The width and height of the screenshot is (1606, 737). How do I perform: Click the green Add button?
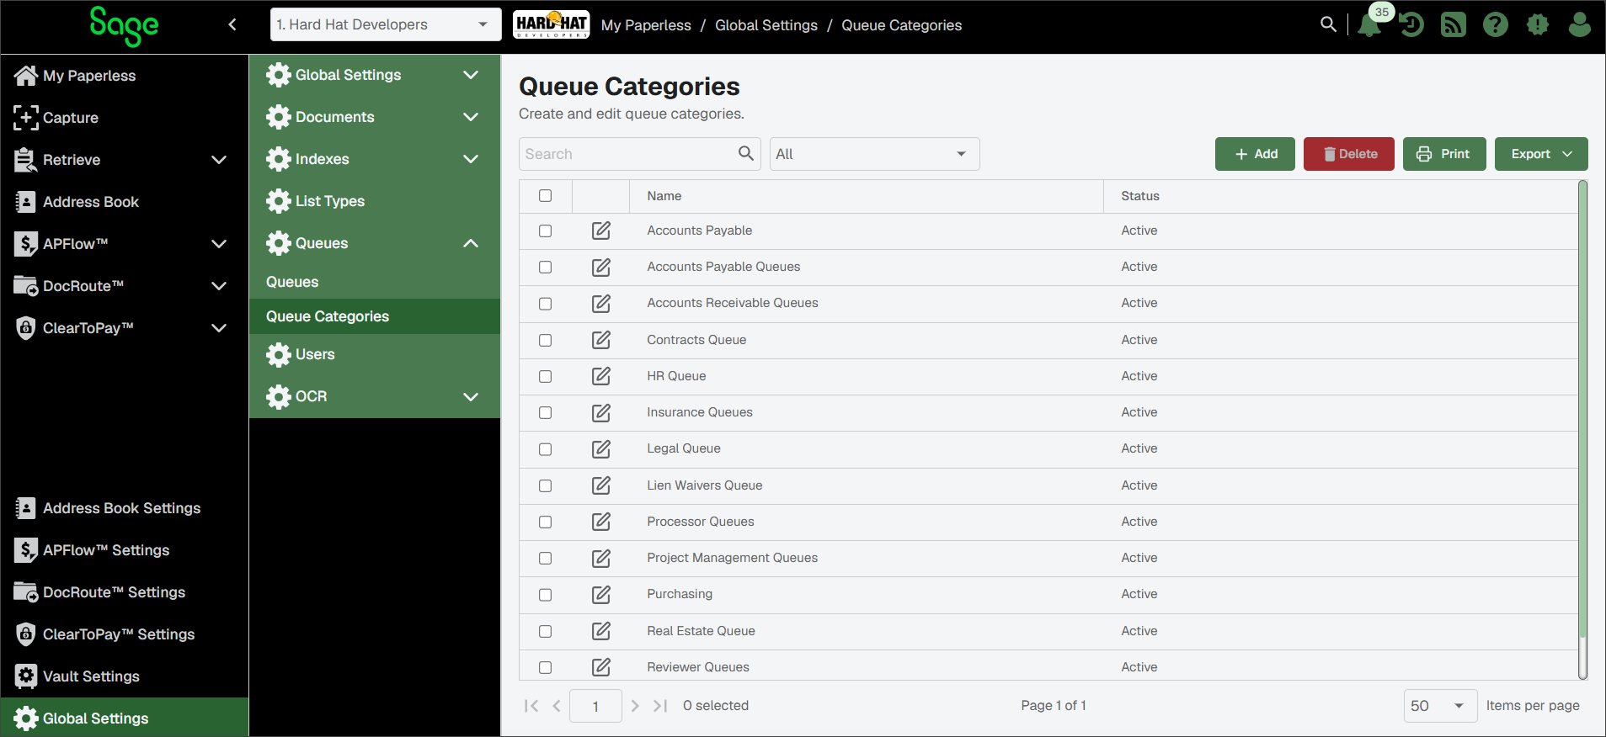pos(1255,154)
